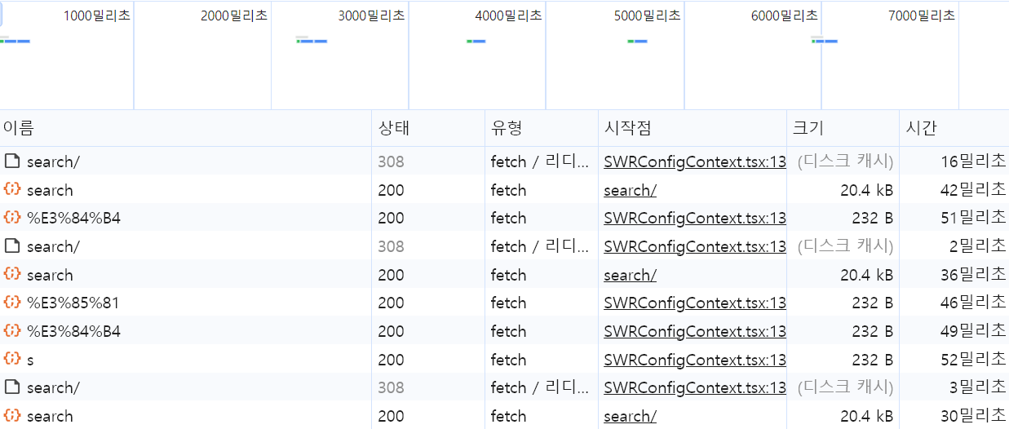Sort by the 상태 column header
The height and width of the screenshot is (429, 1009).
tap(428, 128)
